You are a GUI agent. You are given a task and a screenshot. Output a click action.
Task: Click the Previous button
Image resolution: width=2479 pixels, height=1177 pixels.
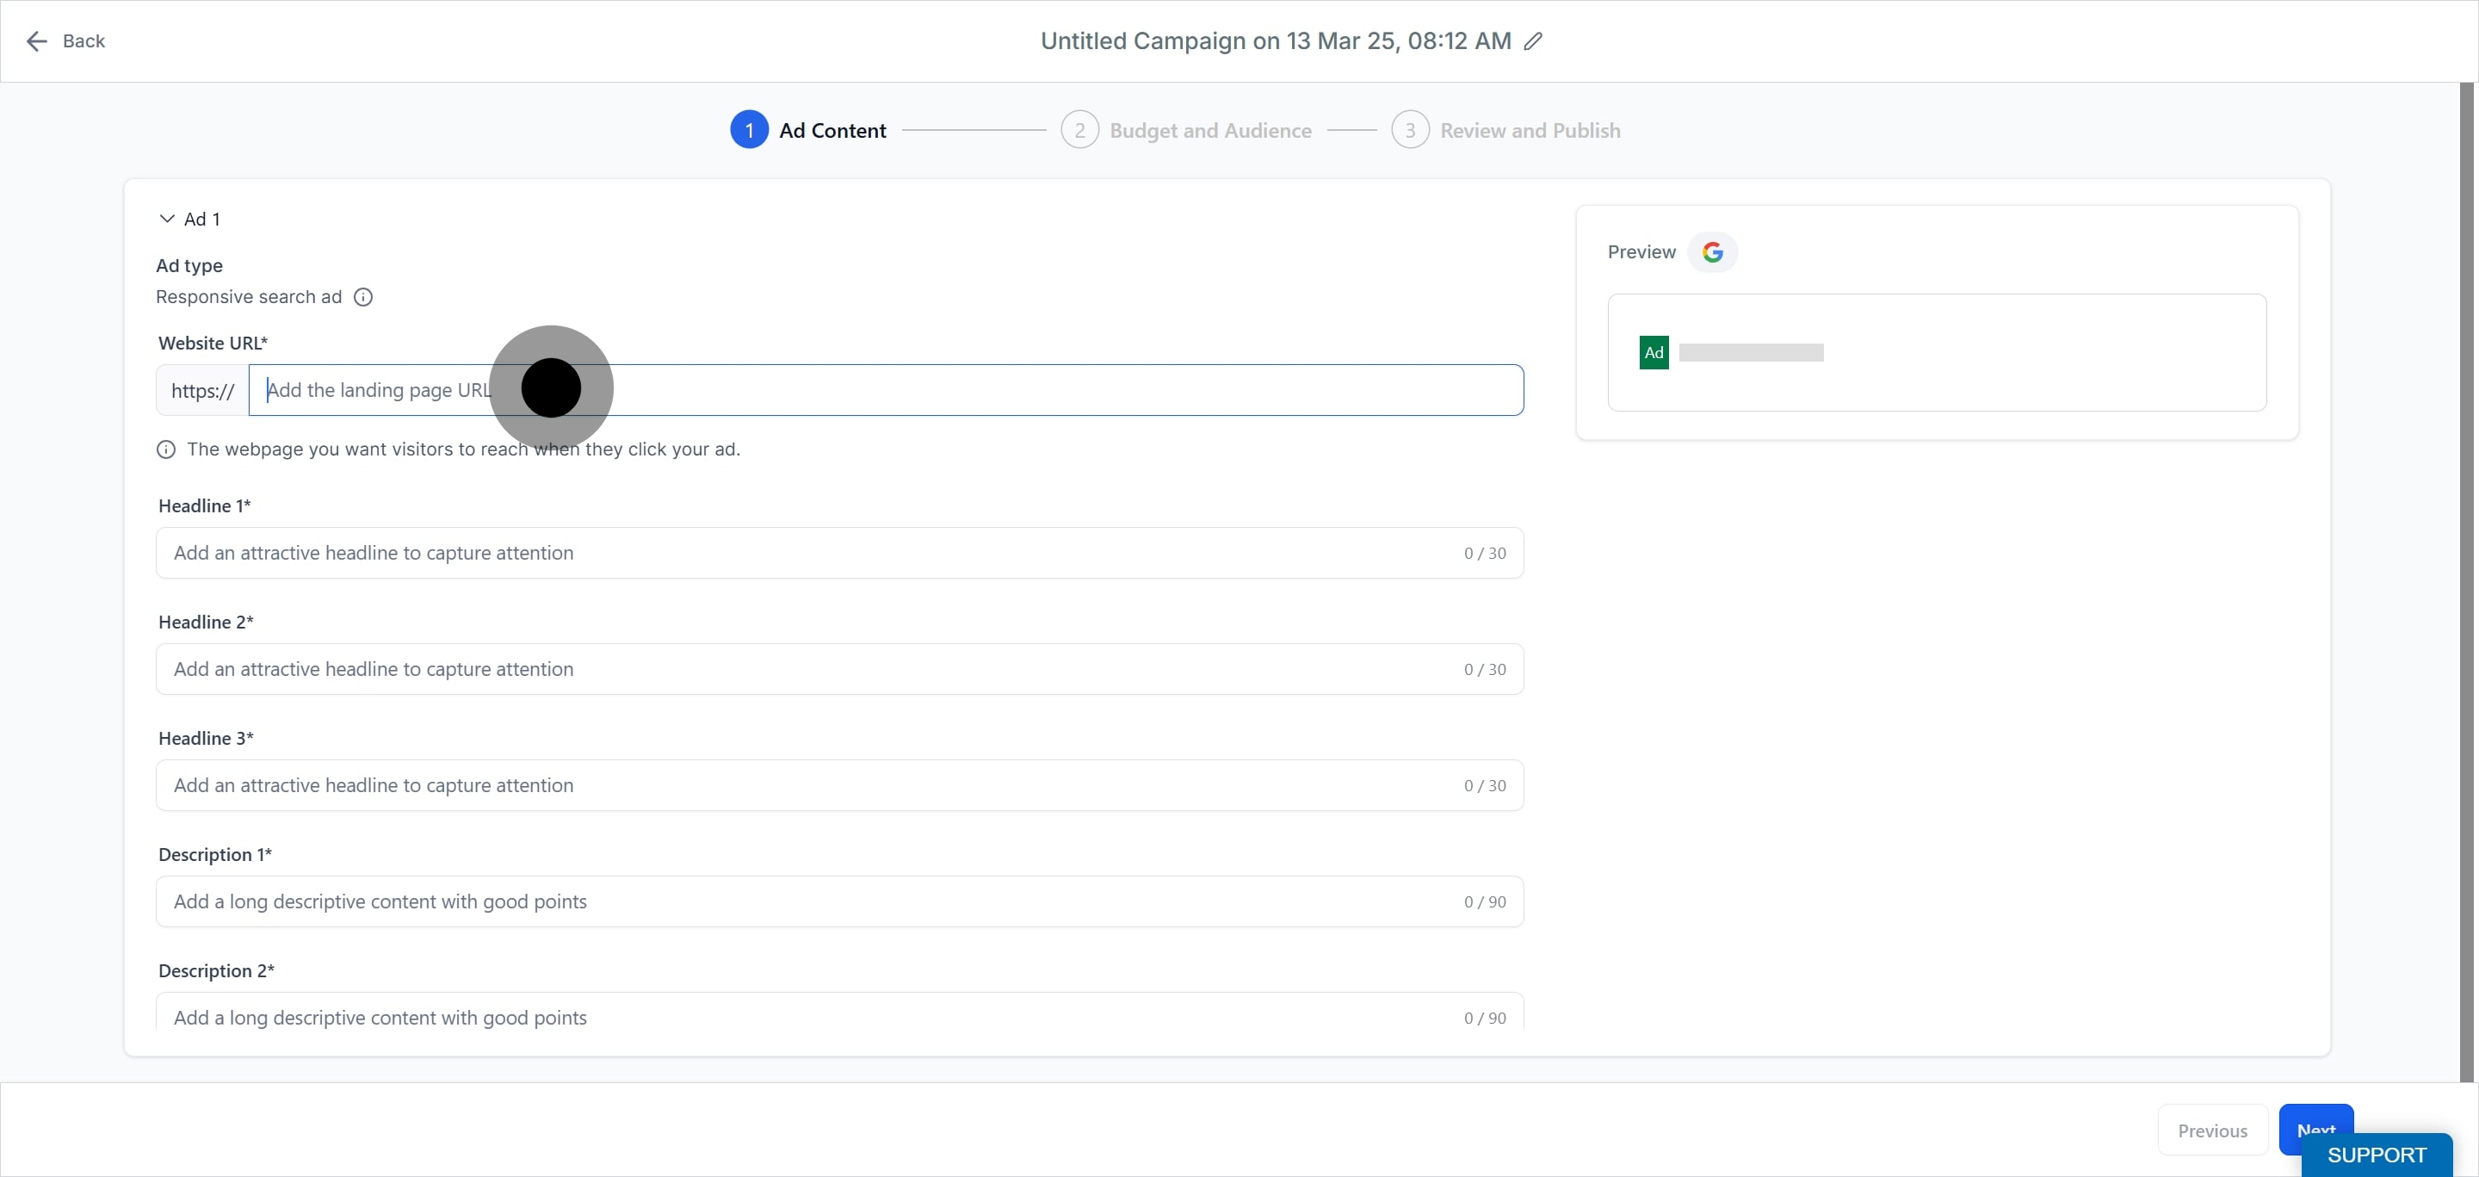[2212, 1130]
